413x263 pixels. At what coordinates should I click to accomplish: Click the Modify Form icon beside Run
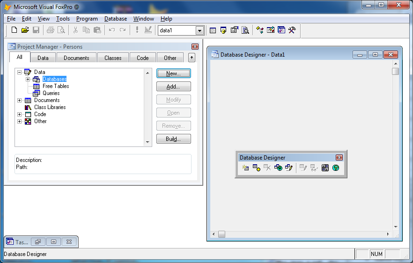[148, 30]
